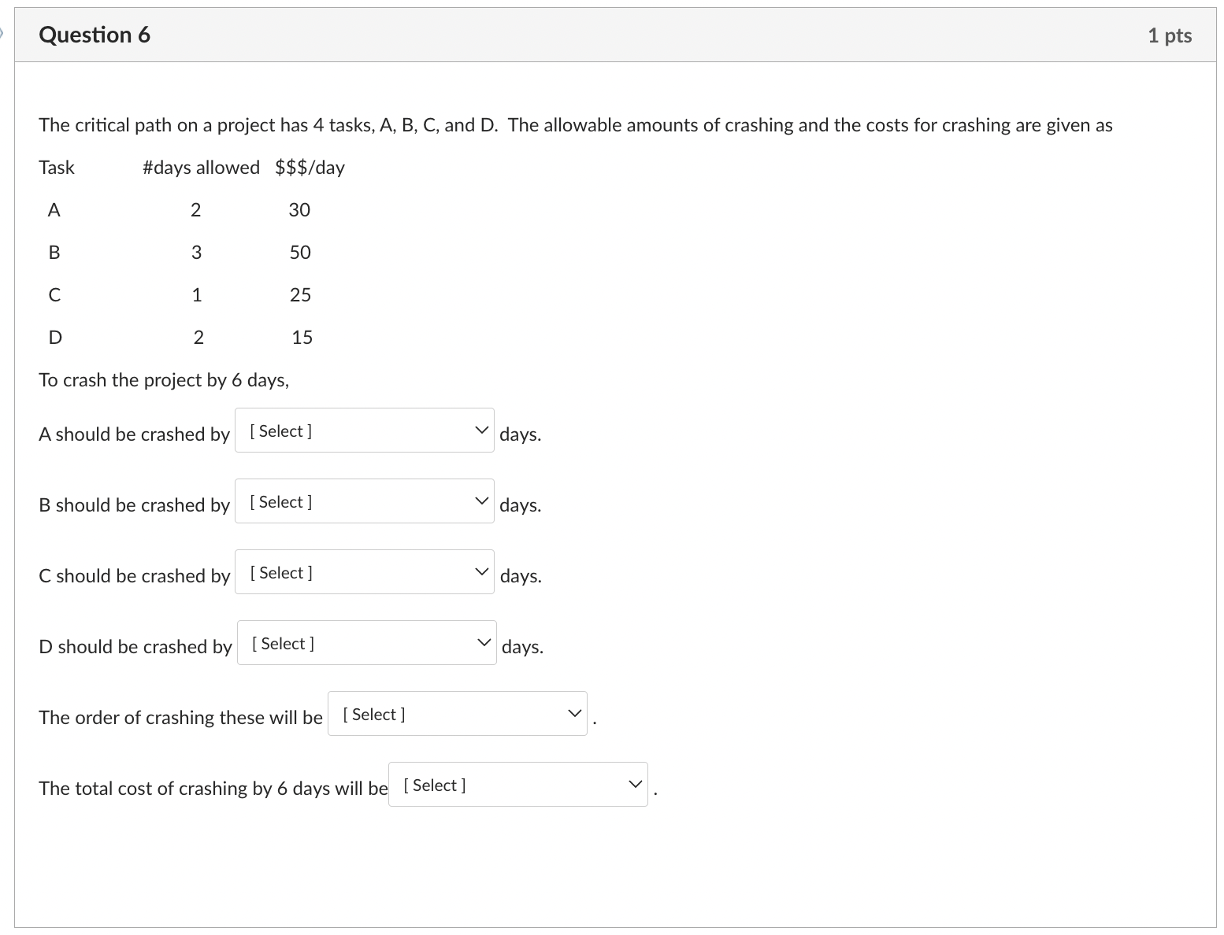Click the chevron on task C's select box
The width and height of the screenshot is (1224, 935).
[480, 571]
